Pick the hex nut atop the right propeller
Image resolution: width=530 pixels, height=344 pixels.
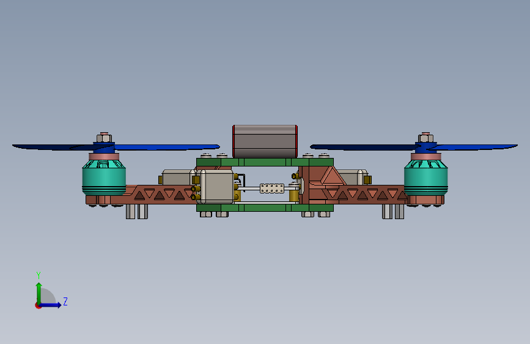pos(426,138)
